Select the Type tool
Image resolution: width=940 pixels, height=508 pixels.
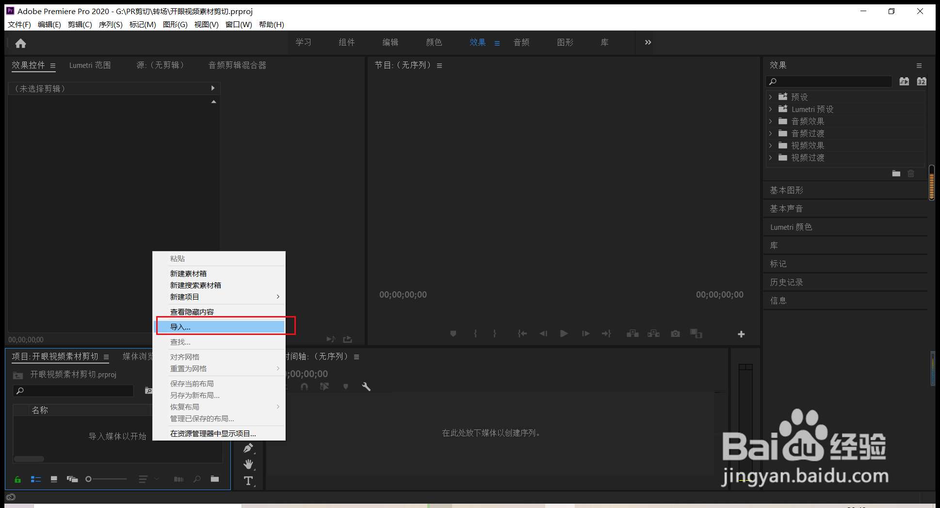248,481
